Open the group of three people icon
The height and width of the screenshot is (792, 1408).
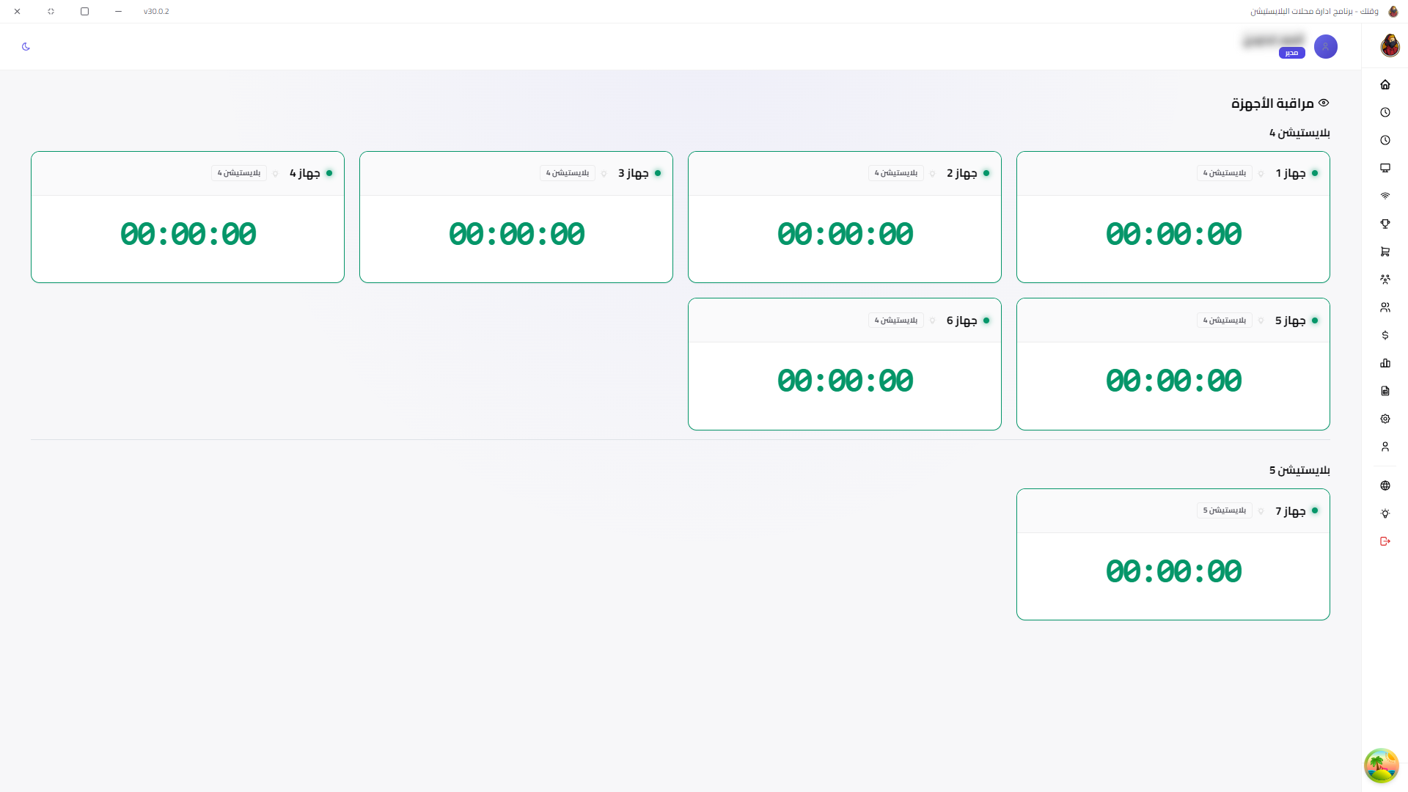[1385, 279]
